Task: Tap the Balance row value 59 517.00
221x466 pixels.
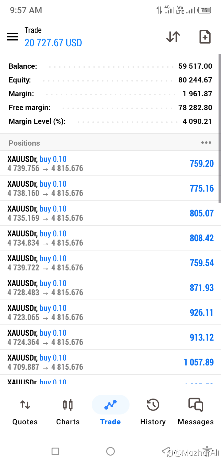Action: 195,66
